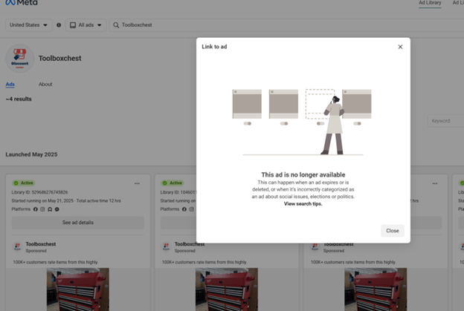464x311 pixels.
Task: Click the search box containing Toolboxchest
Action: click(286, 25)
